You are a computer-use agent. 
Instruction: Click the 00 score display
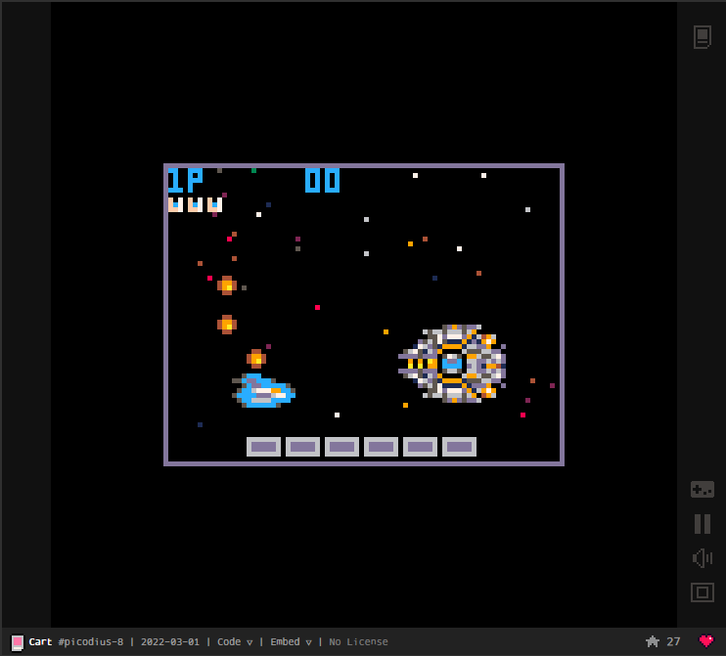pyautogui.click(x=322, y=181)
